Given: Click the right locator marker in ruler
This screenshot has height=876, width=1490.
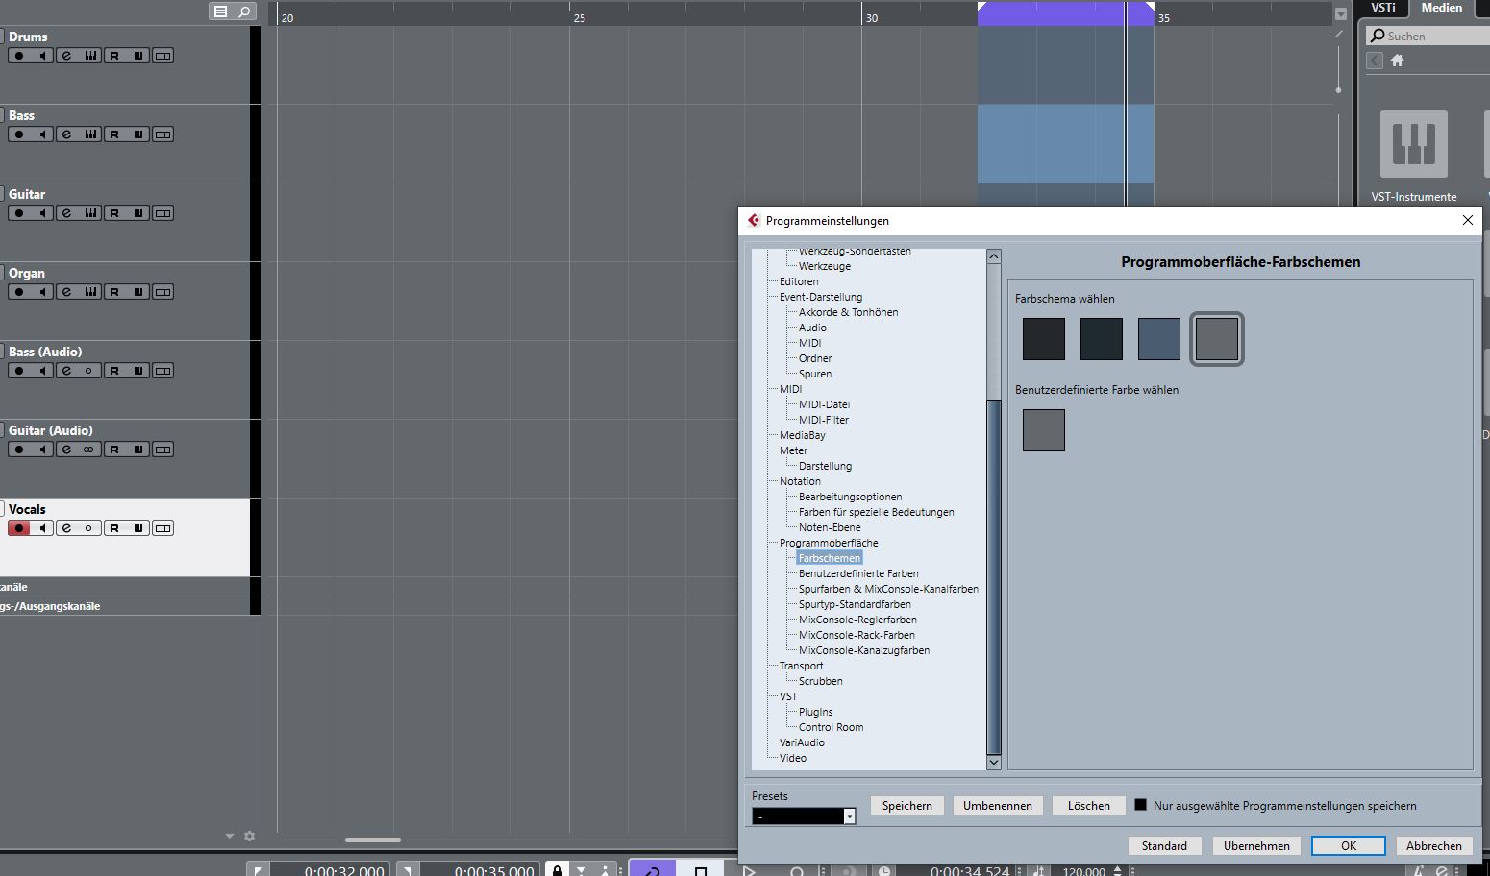Looking at the screenshot, I should coord(1149,8).
